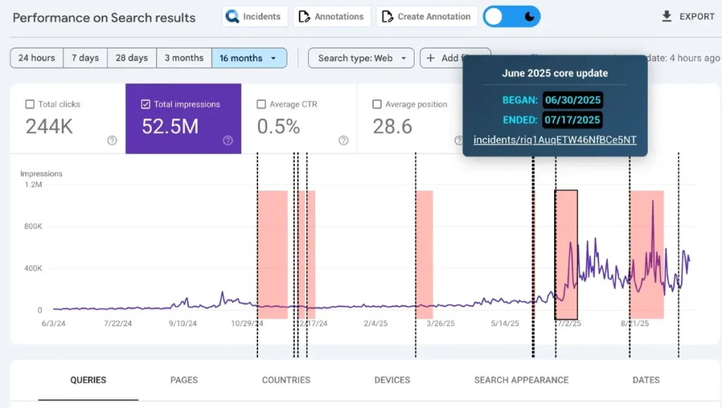Open the incidents/riq1AuqETW46NfBCe5NT link
Image resolution: width=722 pixels, height=408 pixels.
[555, 140]
